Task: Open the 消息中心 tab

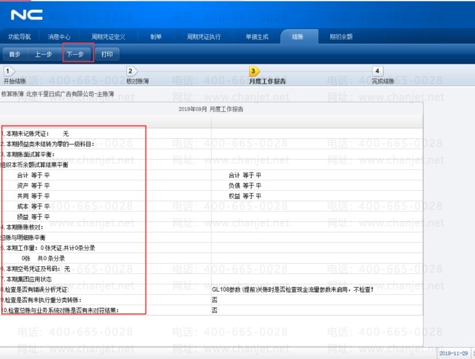Action: (x=59, y=37)
